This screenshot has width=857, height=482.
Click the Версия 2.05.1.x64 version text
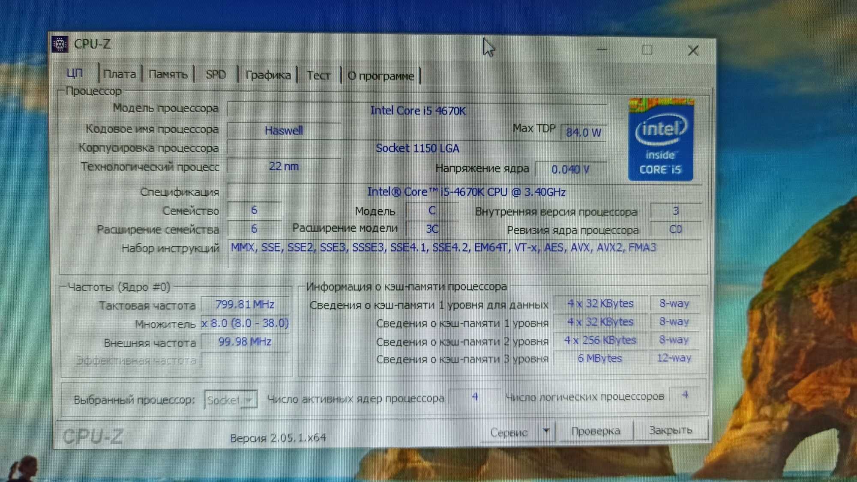coord(278,437)
